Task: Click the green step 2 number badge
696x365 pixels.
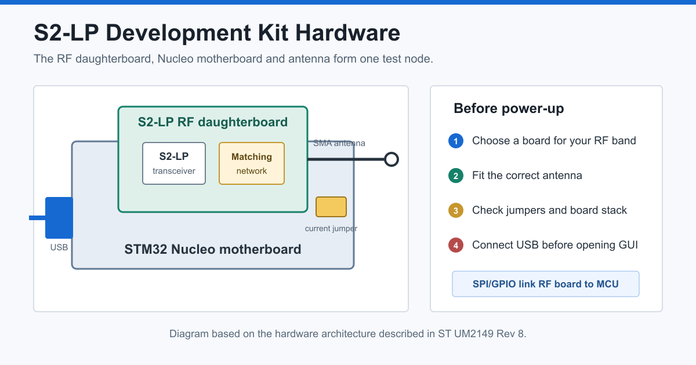Action: (x=456, y=176)
